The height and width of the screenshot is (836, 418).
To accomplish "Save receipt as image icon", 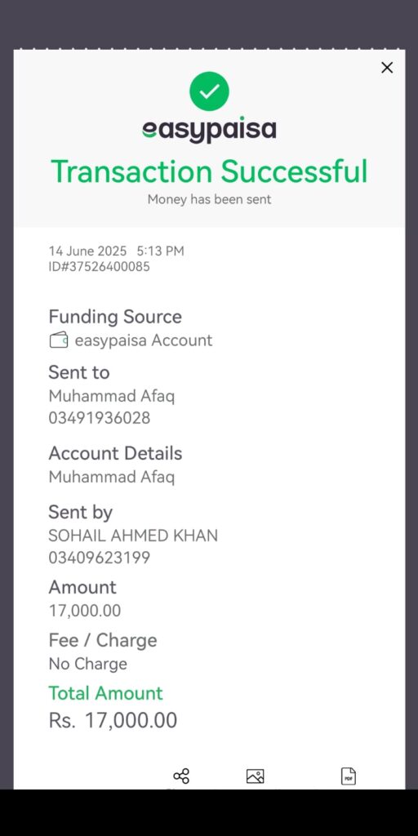I will point(256,776).
